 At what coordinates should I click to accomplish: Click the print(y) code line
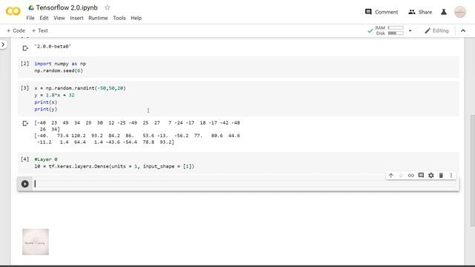[x=46, y=109]
